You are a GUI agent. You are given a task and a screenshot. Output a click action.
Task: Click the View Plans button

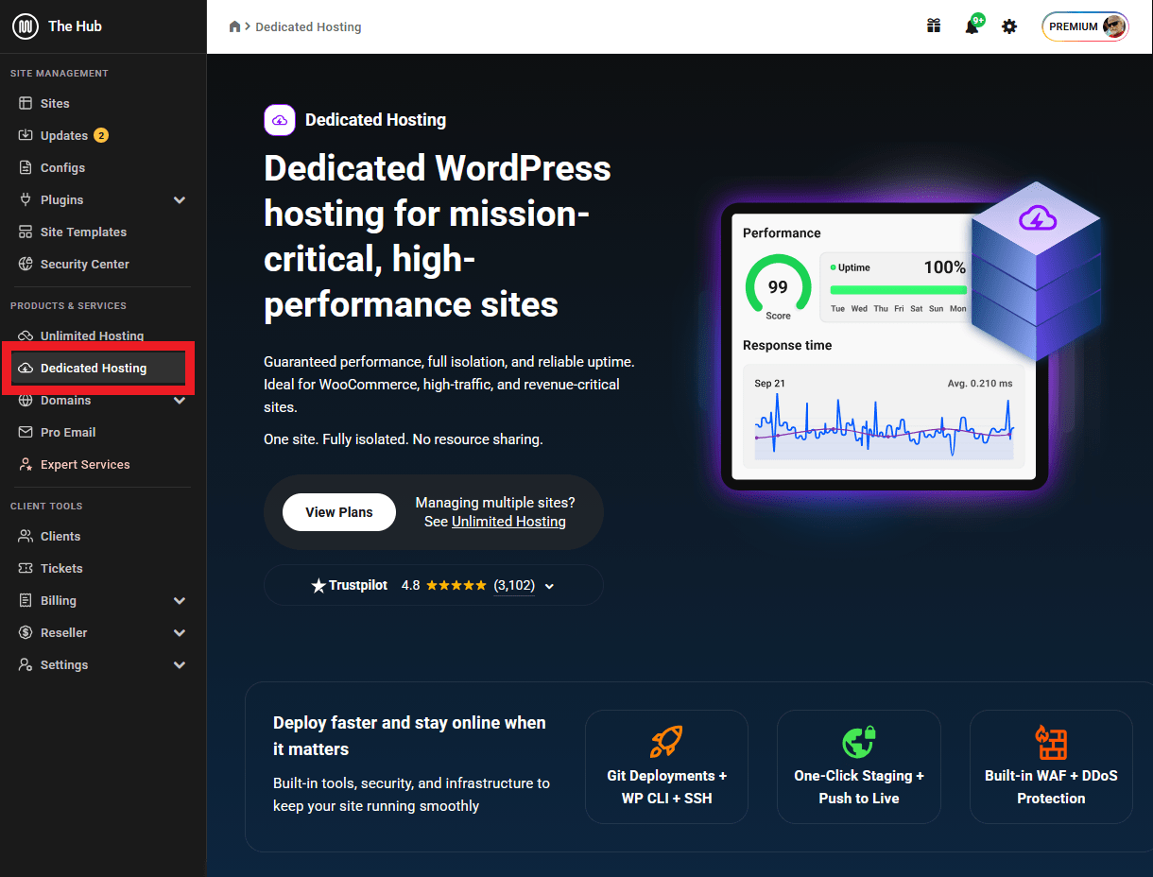pos(339,512)
